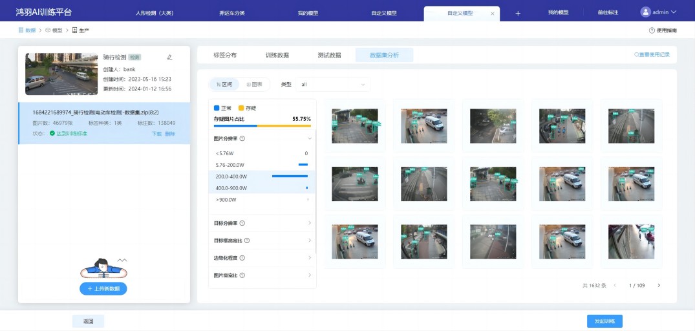The height and width of the screenshot is (331, 695).
Task: Click the help icon next to 边缘化程度
Action: click(x=242, y=258)
